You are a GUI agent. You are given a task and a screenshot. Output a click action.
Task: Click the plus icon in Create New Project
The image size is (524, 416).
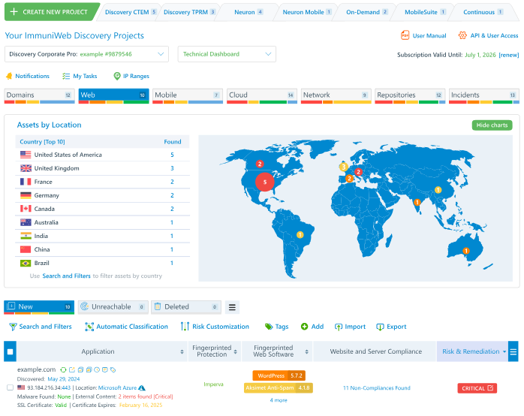[x=14, y=12]
